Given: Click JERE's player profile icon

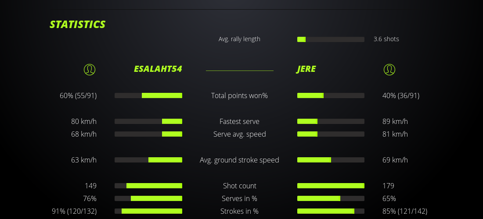Looking at the screenshot, I should [x=389, y=69].
